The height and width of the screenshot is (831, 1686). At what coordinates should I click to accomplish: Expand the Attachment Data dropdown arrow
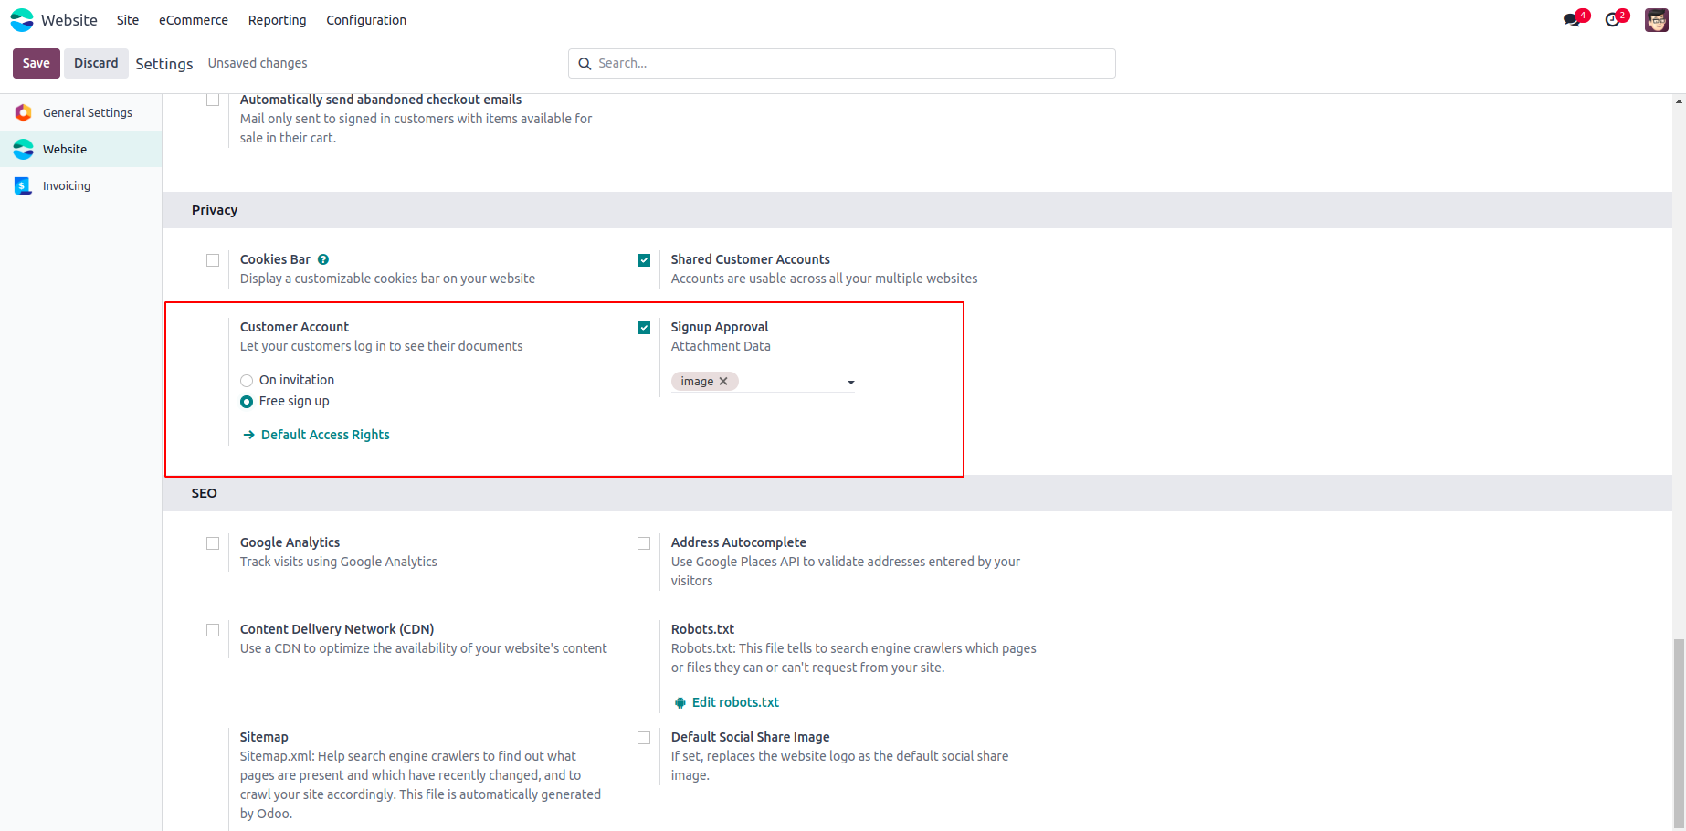coord(851,383)
